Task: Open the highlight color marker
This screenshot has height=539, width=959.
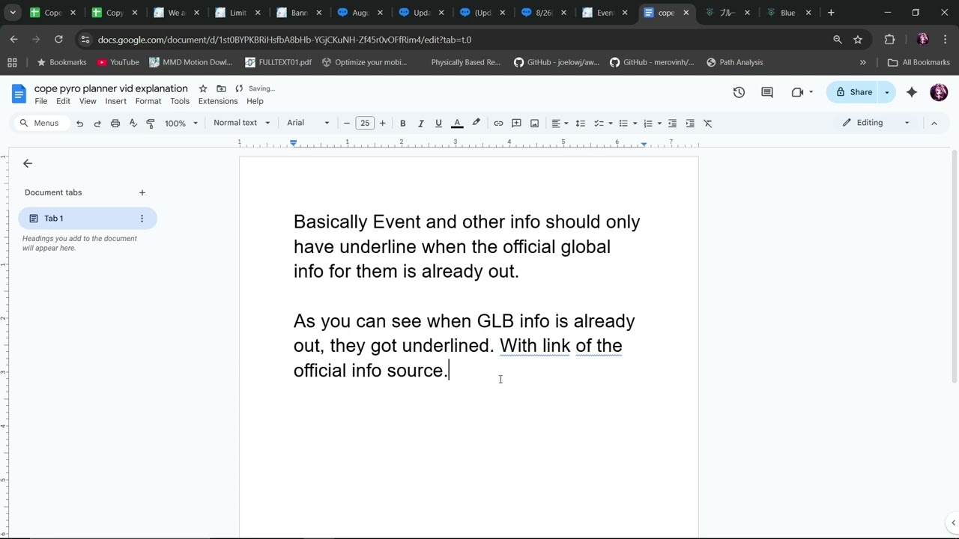Action: [476, 124]
